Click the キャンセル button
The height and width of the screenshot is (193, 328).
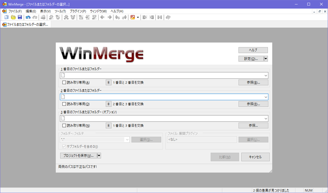point(255,157)
